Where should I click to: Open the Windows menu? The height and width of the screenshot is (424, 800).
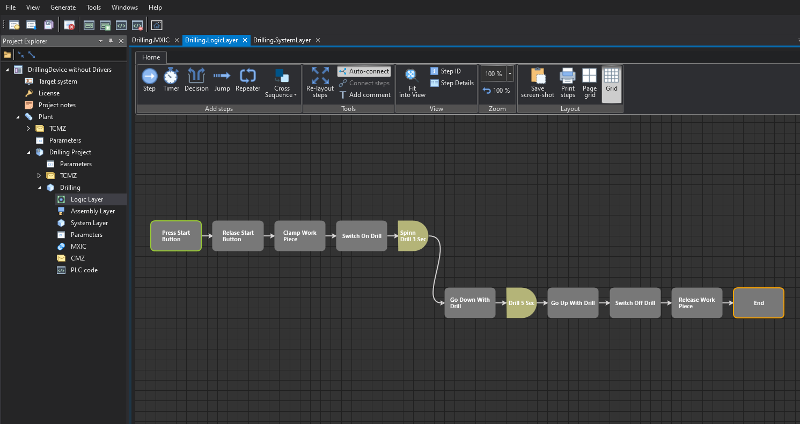click(124, 8)
